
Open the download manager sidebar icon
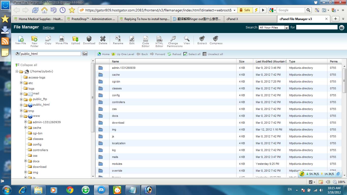[5, 30]
